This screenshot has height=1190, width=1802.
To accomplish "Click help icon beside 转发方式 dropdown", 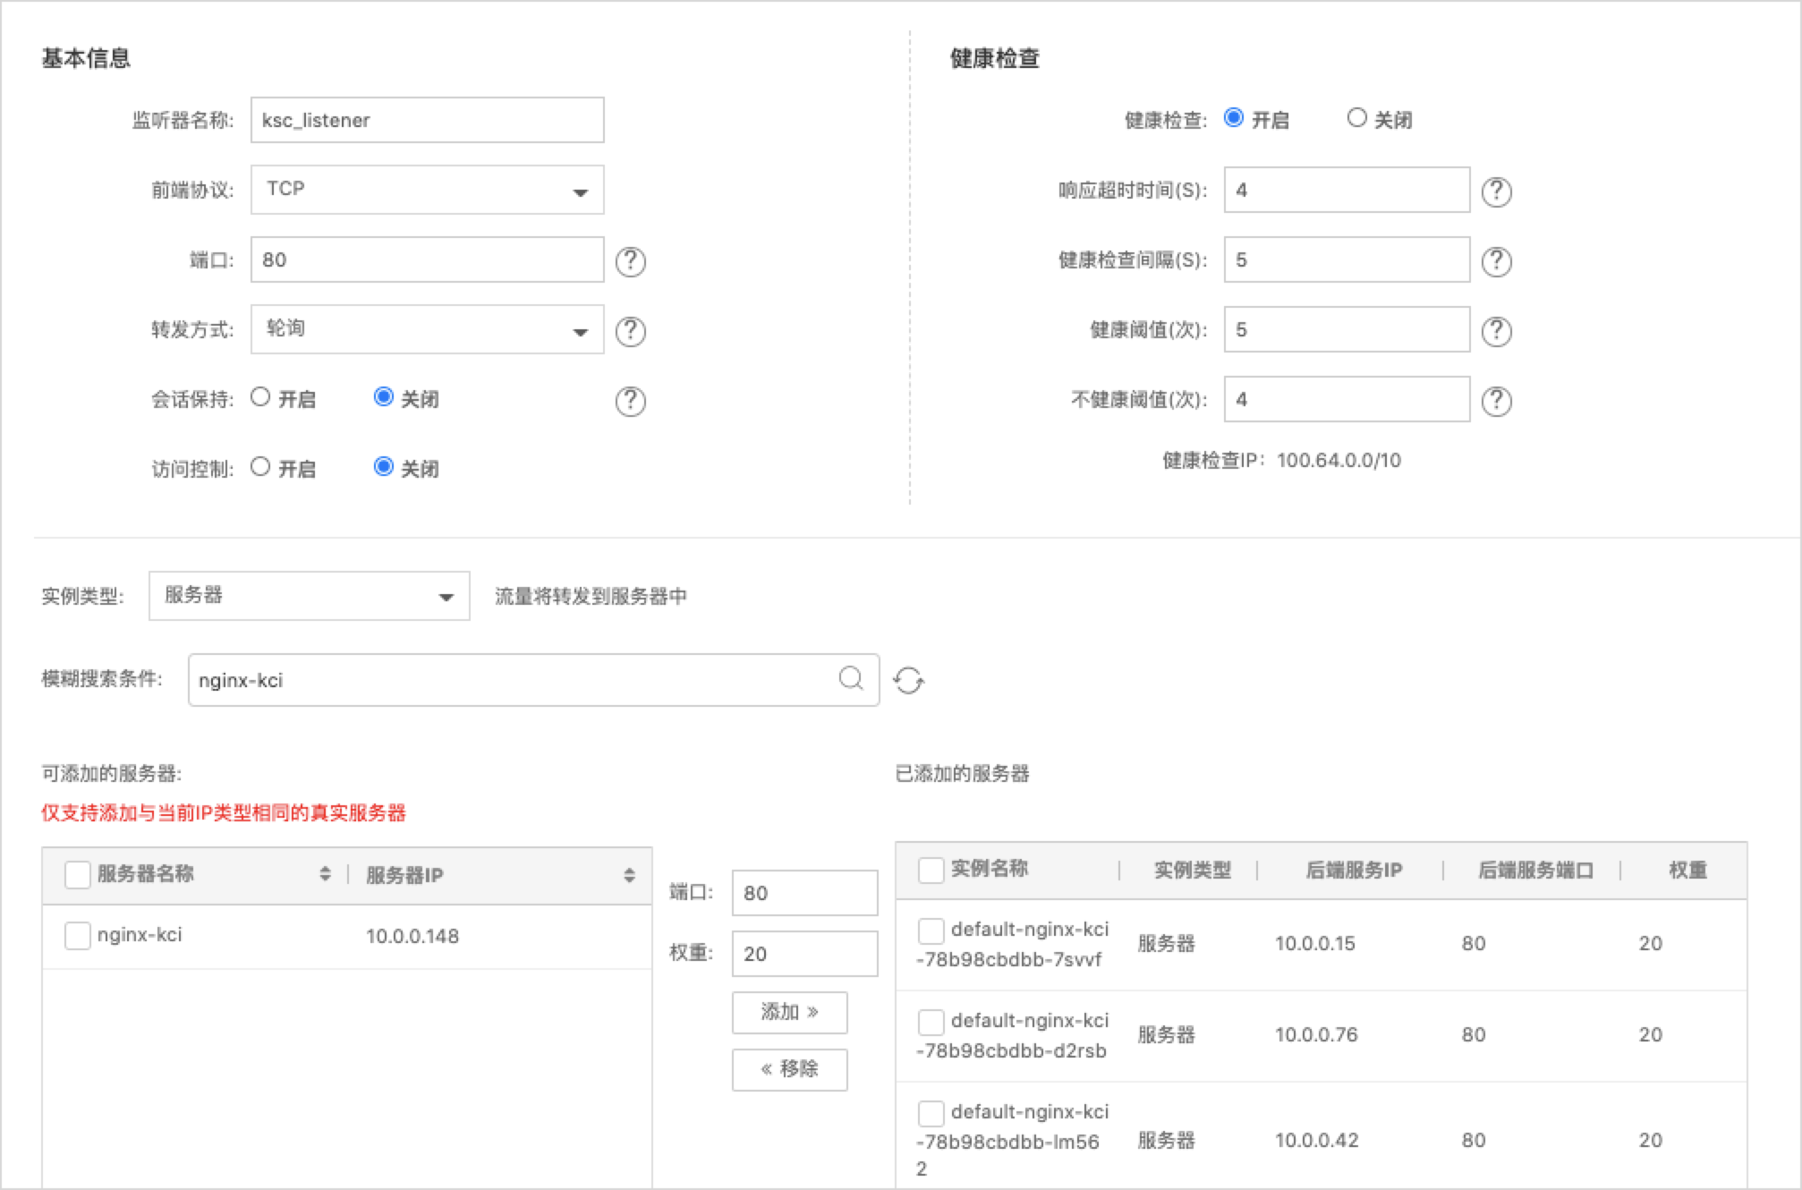I will coord(630,331).
